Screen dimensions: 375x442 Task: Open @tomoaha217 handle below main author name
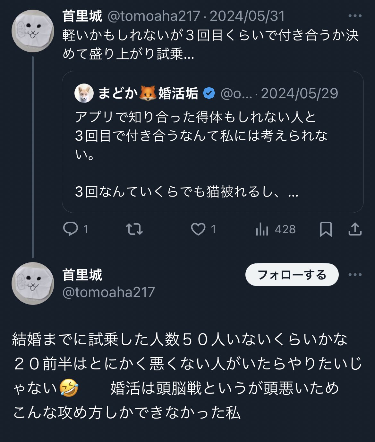108,292
